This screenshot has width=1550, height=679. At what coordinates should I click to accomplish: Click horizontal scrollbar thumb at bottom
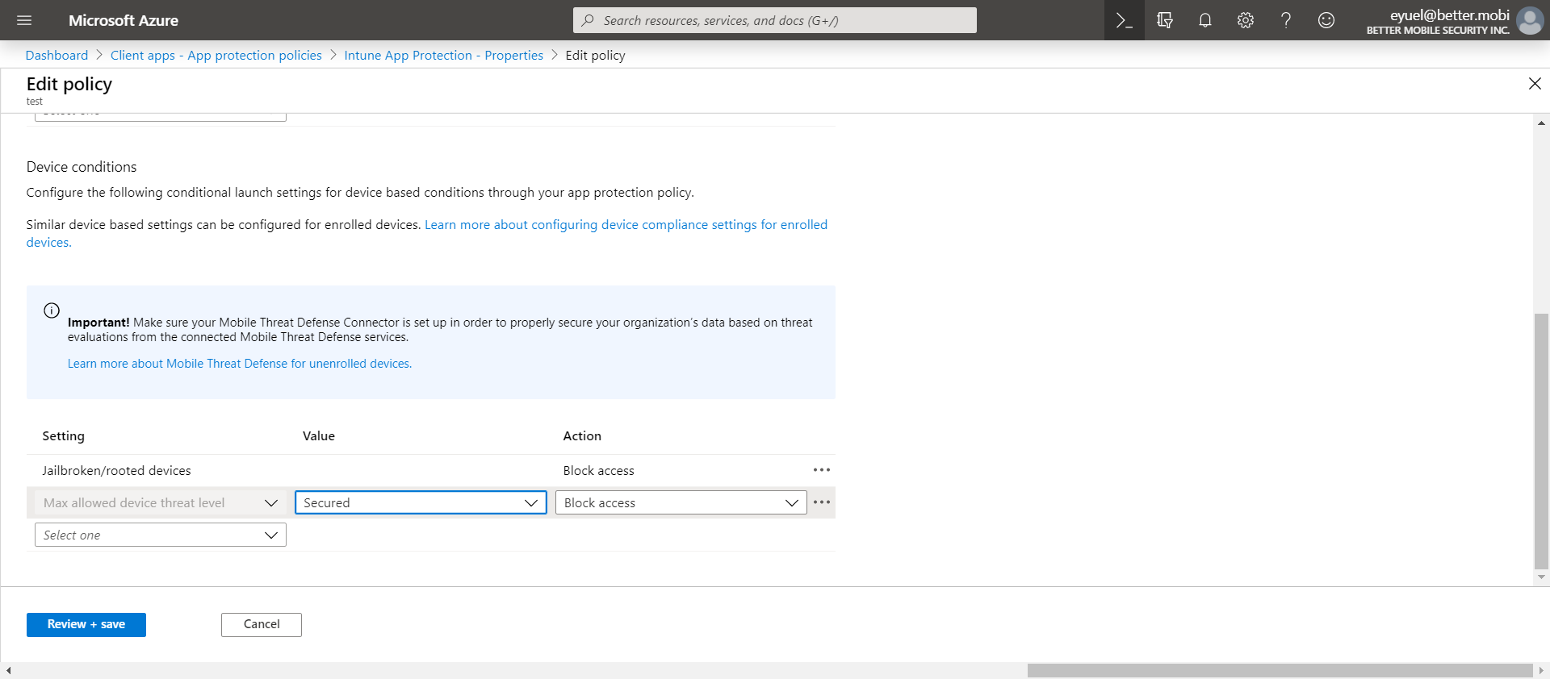tap(1280, 670)
